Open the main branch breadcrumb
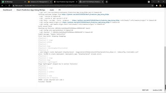The height and width of the screenshot is (93, 166). (52, 10)
